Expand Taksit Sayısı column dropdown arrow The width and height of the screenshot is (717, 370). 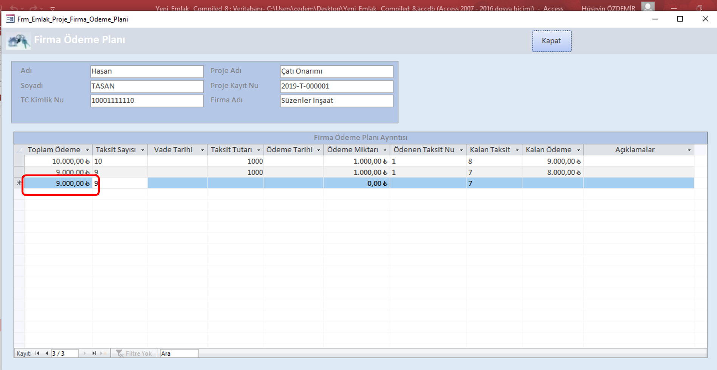(x=142, y=150)
